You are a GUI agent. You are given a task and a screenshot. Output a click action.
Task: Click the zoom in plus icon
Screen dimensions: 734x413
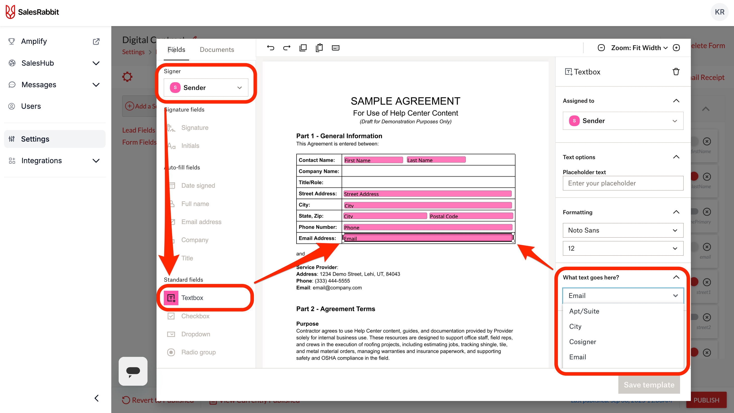(x=677, y=48)
